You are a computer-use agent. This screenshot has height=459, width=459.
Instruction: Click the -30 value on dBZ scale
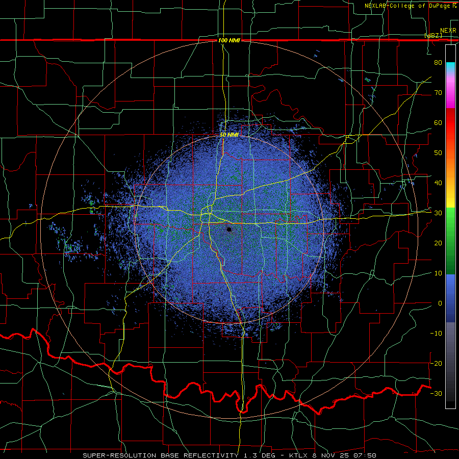click(x=436, y=393)
